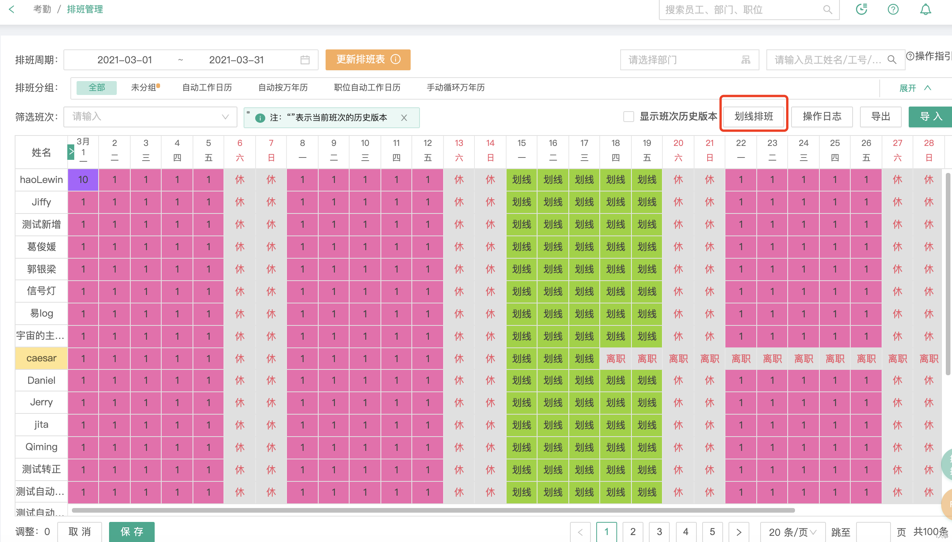The image size is (952, 542).
Task: Select the 未分组 group tab
Action: [x=143, y=88]
